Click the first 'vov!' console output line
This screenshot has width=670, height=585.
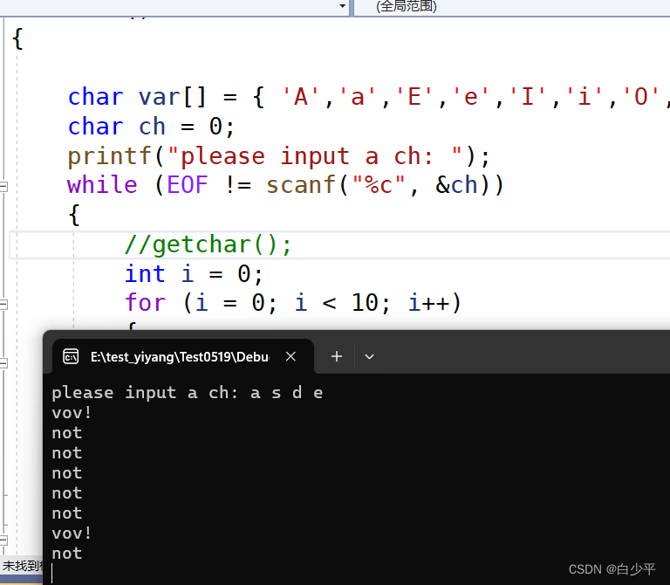[72, 413]
